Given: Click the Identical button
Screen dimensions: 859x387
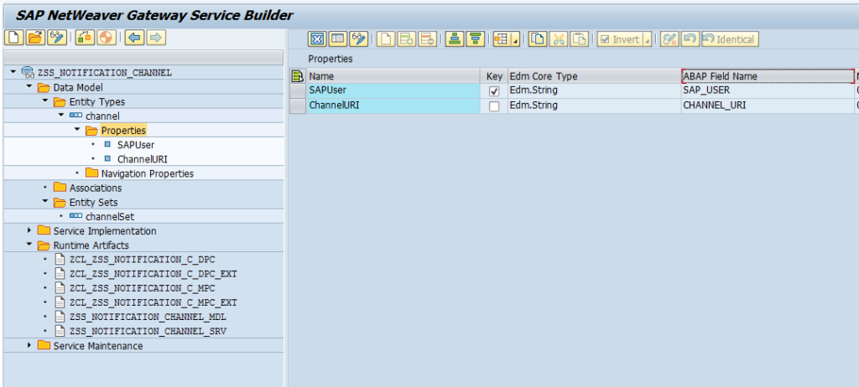Looking at the screenshot, I should tap(730, 39).
